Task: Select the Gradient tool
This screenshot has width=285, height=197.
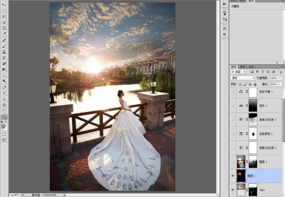Action: point(4,69)
